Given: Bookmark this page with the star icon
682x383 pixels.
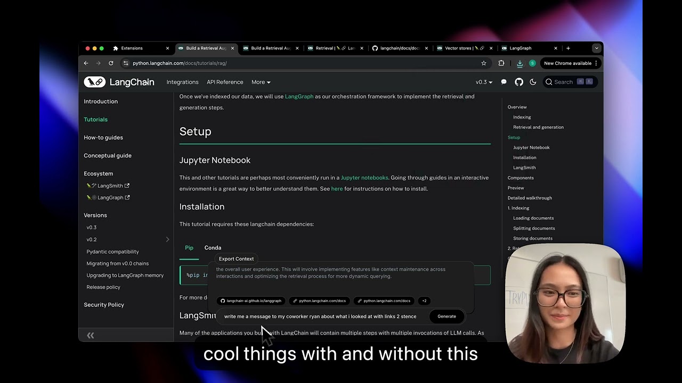Looking at the screenshot, I should (484, 63).
